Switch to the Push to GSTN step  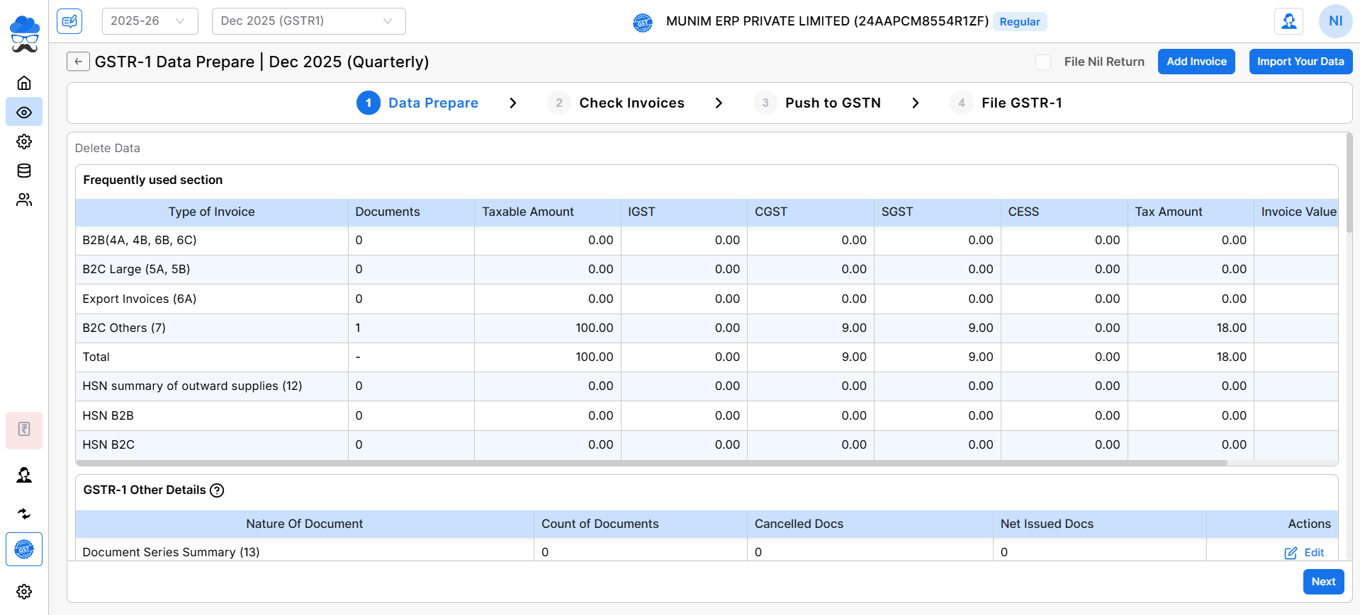[832, 103]
